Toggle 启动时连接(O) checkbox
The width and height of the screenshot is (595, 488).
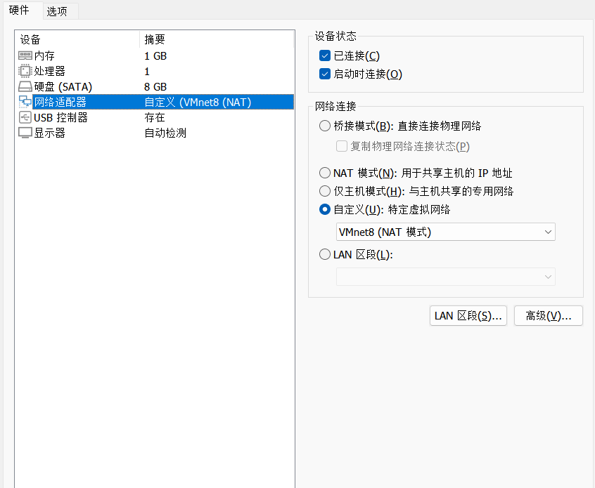click(x=325, y=74)
